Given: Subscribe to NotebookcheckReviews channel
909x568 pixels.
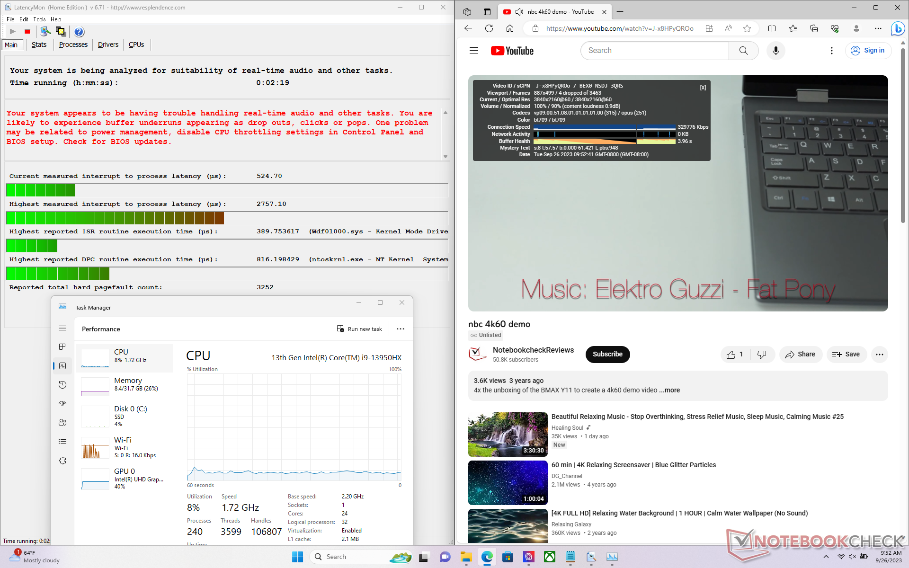Looking at the screenshot, I should point(607,355).
